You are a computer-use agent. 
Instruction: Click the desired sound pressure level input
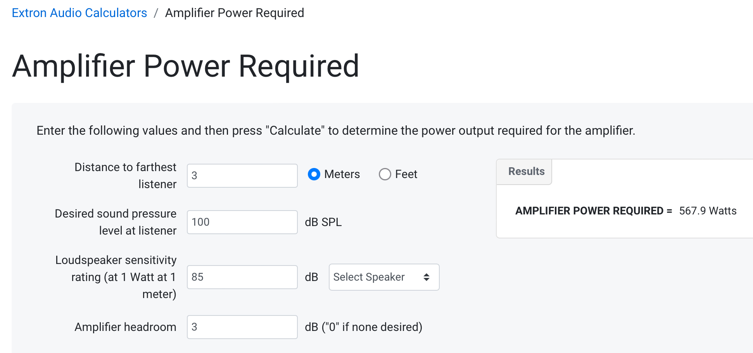(242, 222)
